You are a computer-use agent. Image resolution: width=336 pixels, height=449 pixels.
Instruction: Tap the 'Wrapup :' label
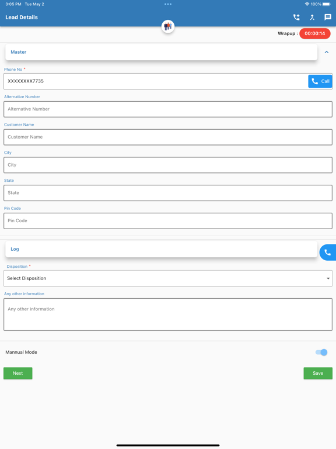[288, 33]
